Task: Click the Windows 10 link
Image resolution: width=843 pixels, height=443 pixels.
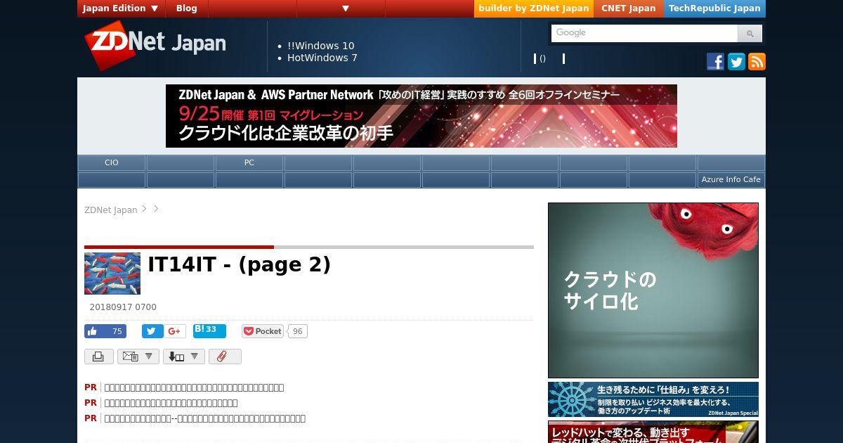Action: (321, 46)
